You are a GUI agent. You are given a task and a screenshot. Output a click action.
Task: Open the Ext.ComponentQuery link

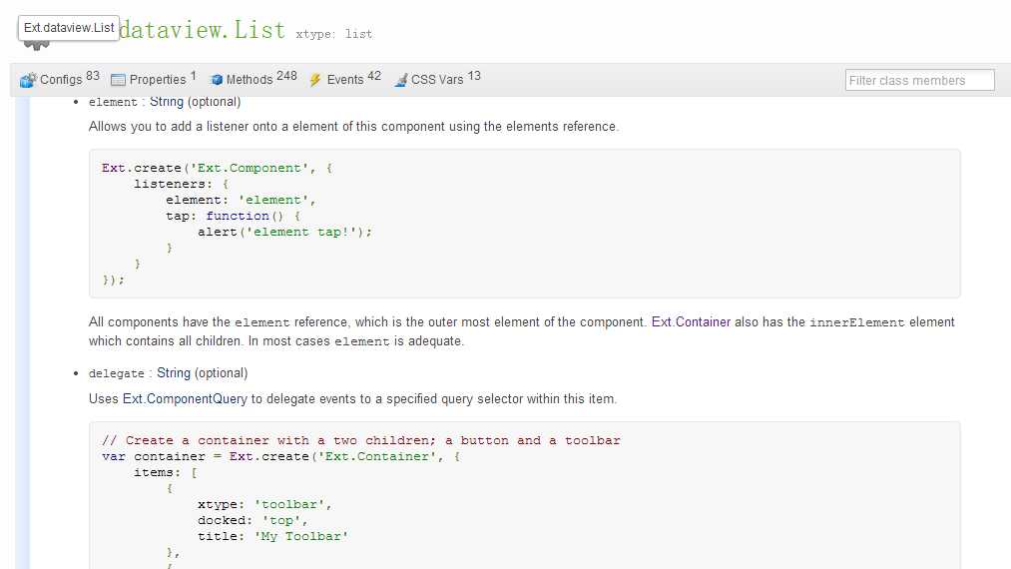click(x=185, y=398)
